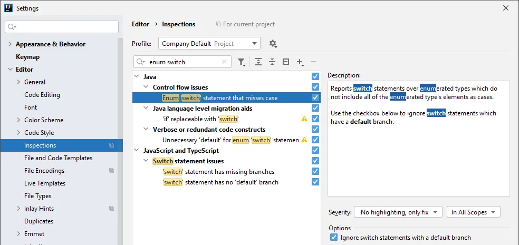The height and width of the screenshot is (245, 519).
Task: Open the profile gear settings menu
Action: point(273,44)
